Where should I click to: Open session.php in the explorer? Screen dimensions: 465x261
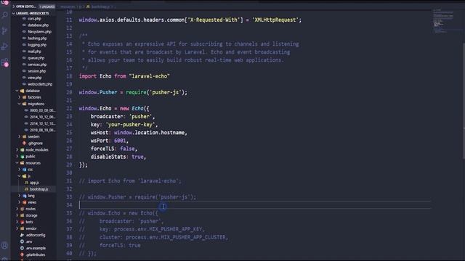click(37, 71)
